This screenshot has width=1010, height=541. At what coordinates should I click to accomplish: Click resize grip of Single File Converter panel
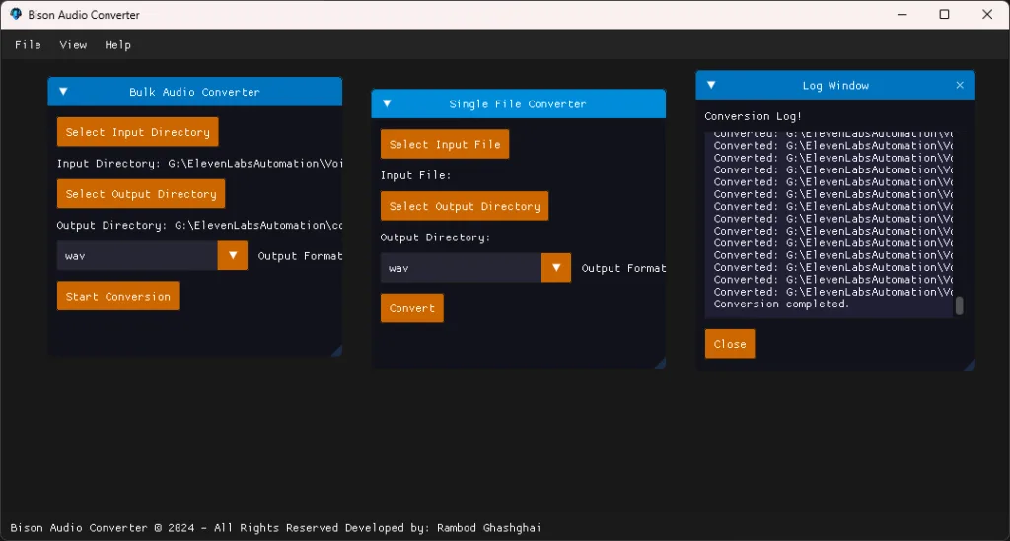pyautogui.click(x=660, y=363)
